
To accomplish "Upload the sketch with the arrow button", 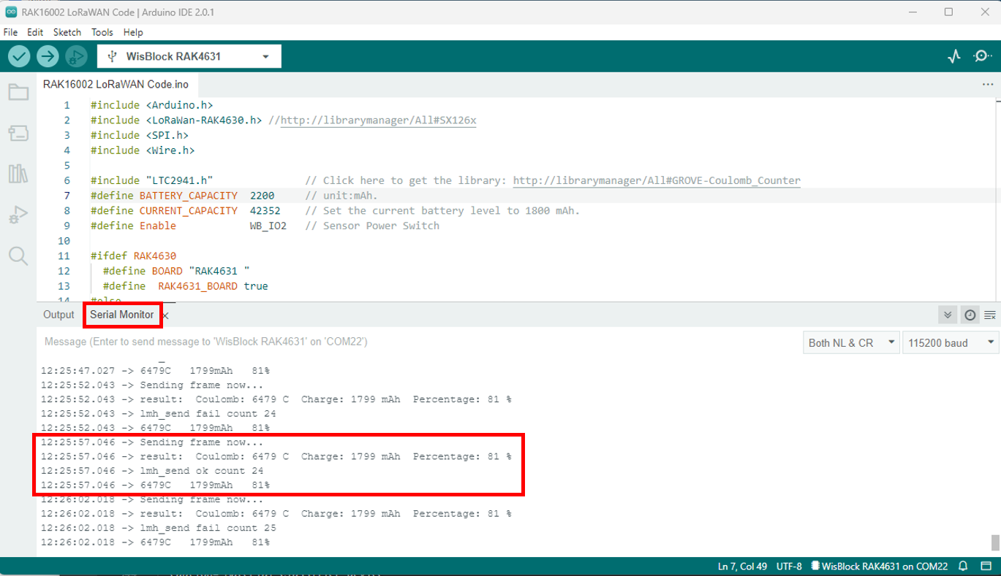I will pyautogui.click(x=48, y=56).
